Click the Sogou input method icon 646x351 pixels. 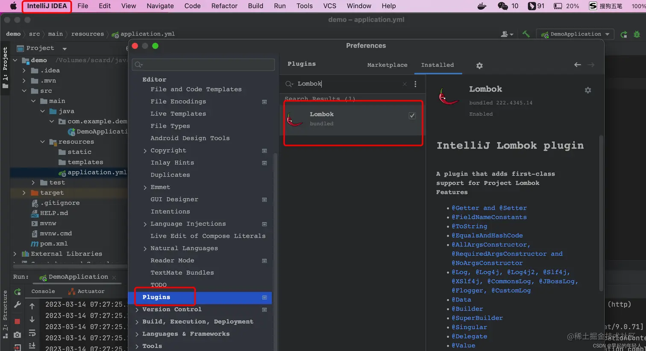(x=593, y=6)
